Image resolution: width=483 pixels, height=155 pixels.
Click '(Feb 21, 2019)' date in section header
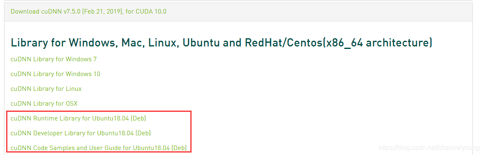pyautogui.click(x=102, y=12)
